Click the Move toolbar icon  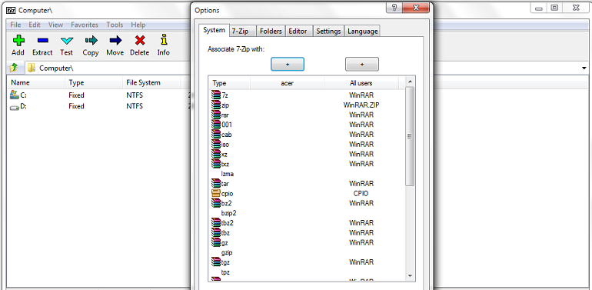tap(115, 41)
